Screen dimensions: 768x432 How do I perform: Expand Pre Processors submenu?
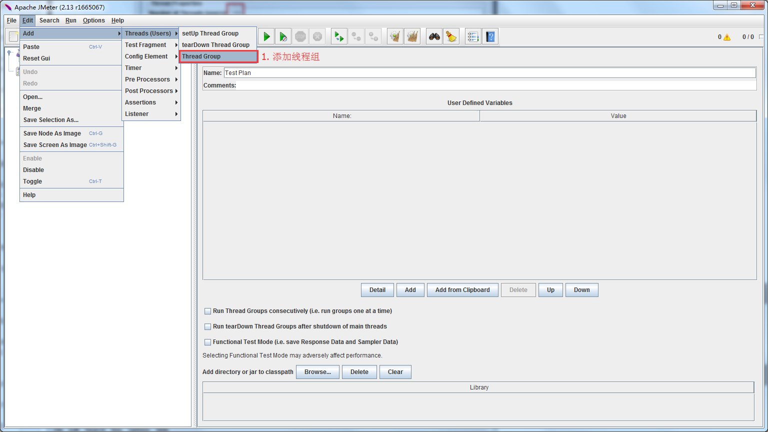[151, 79]
